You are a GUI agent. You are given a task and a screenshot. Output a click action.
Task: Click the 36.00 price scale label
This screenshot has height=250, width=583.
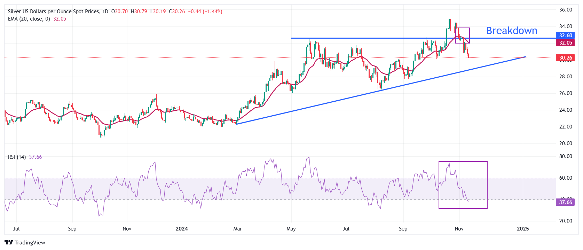coord(566,10)
